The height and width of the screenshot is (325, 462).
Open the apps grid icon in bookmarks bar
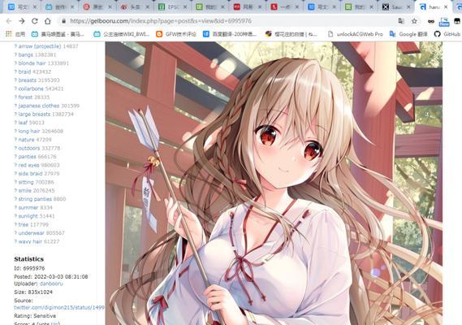[9, 34]
